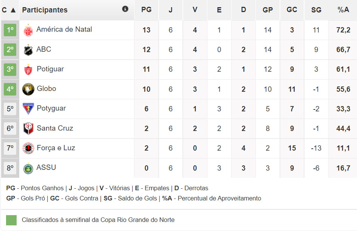Screen dimensions: 357x231
Task: Click the Participantes column header
Action: (x=45, y=10)
